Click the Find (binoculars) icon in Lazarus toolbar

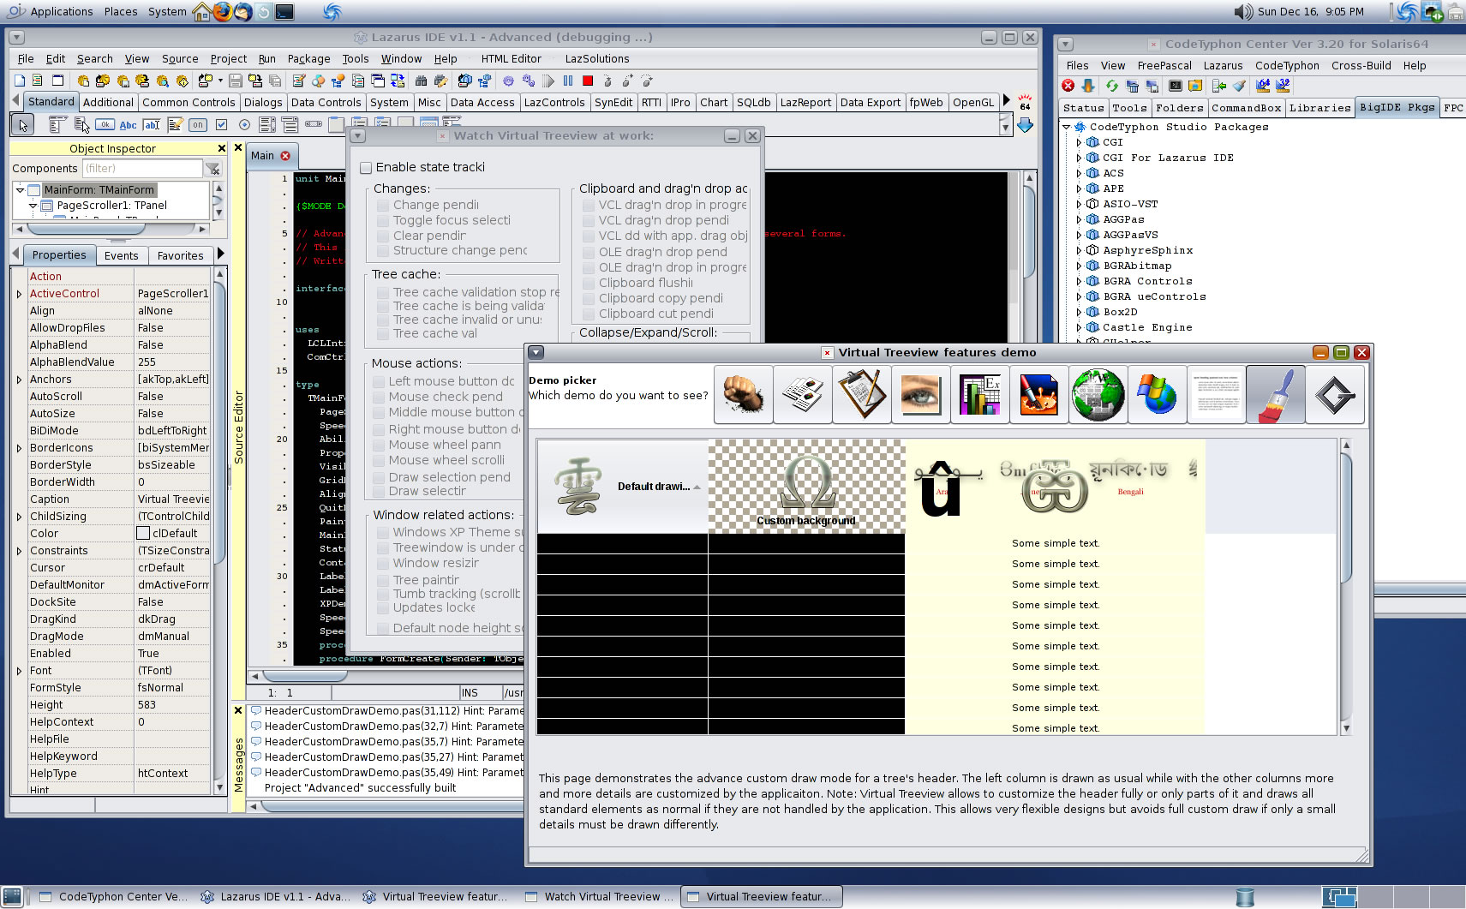coord(421,81)
